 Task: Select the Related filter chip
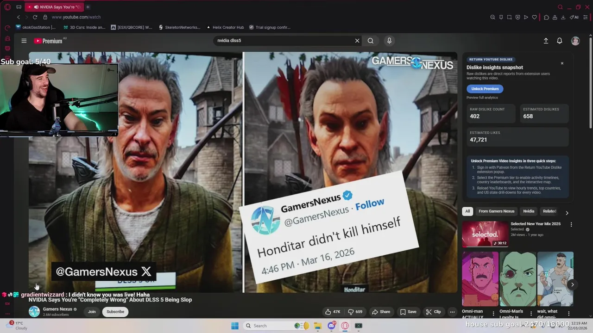coord(549,211)
